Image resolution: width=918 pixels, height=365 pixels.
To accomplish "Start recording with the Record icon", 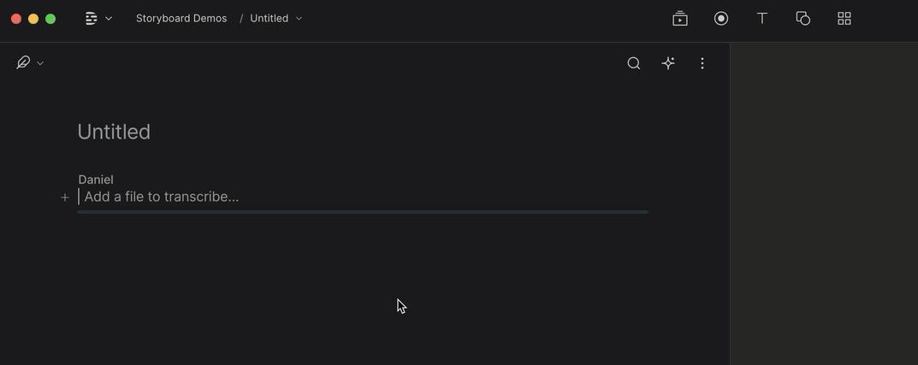I will point(721,19).
